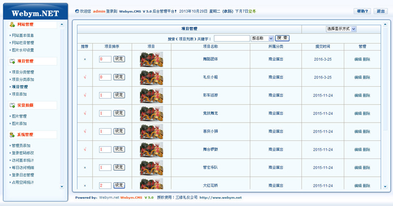Open 项目分类管理 in sidebar
The image size is (393, 206).
(x=23, y=72)
